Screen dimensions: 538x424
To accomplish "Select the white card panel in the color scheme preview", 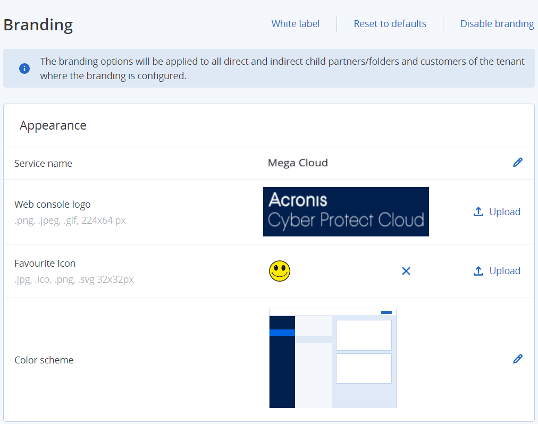I will point(364,335).
